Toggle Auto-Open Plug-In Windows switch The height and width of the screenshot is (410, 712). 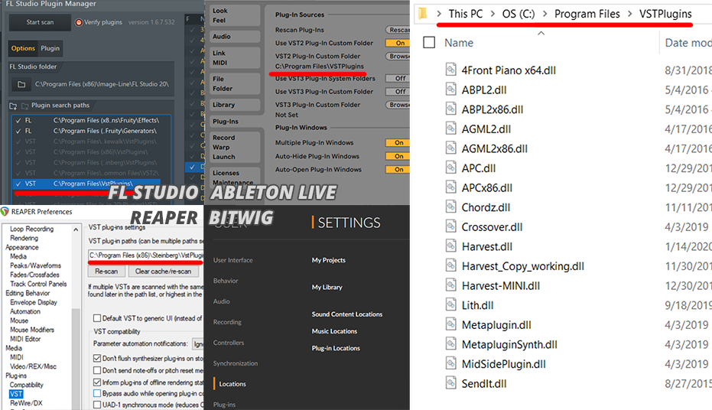398,169
